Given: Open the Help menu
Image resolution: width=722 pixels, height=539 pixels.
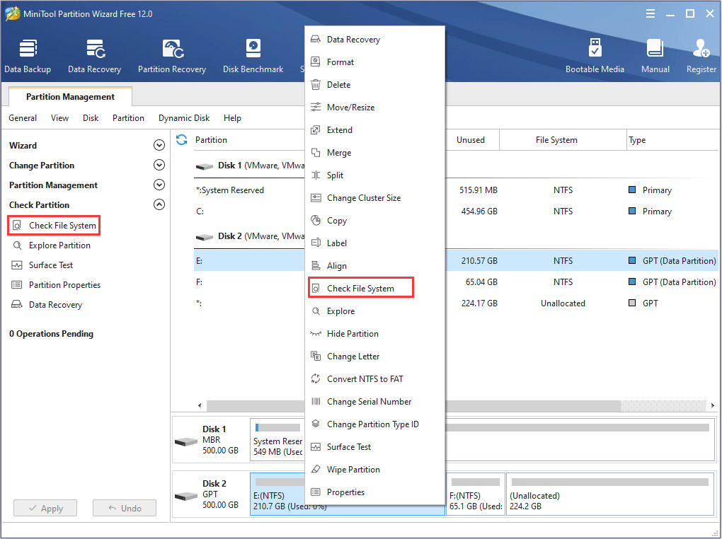Looking at the screenshot, I should click(232, 118).
